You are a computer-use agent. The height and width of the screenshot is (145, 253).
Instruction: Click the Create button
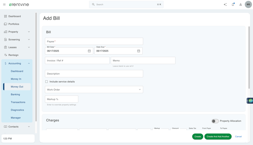tap(197, 137)
